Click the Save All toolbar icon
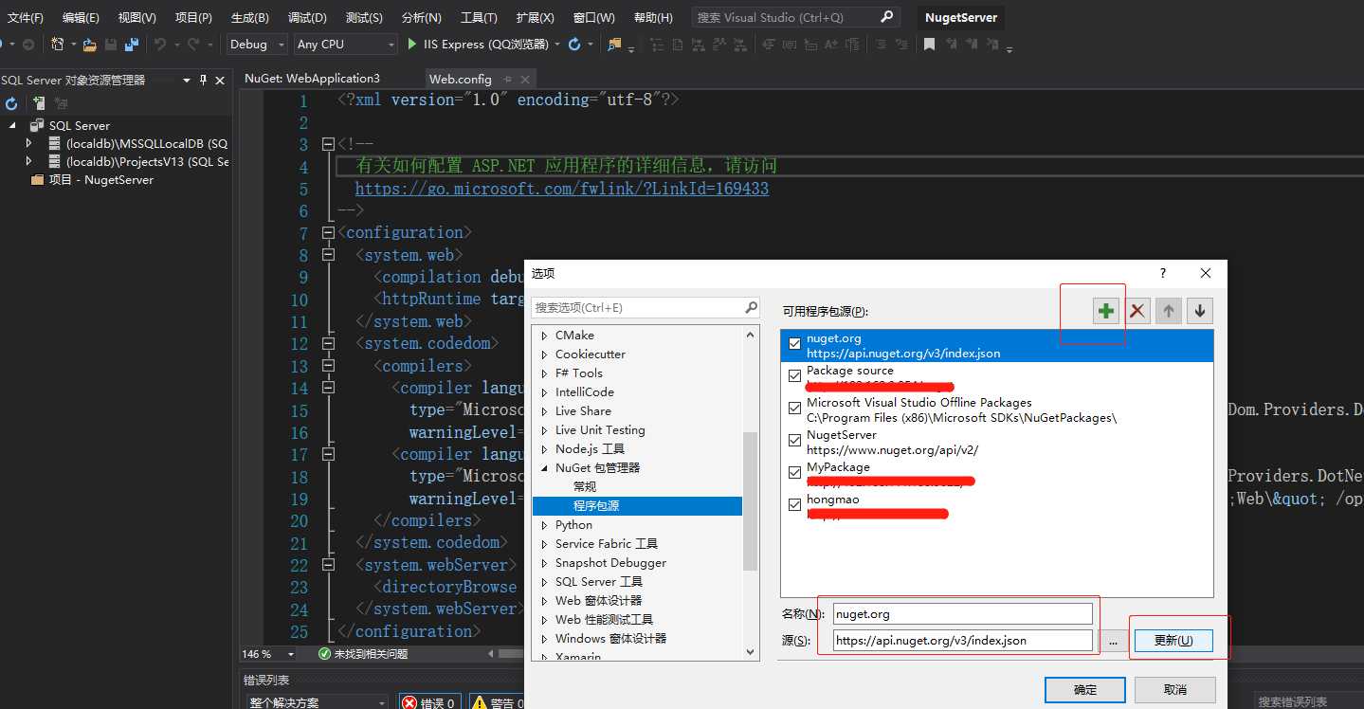Viewport: 1364px width, 709px height. (x=131, y=44)
